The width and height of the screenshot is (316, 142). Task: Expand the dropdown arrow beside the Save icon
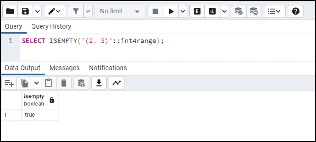[37, 12]
